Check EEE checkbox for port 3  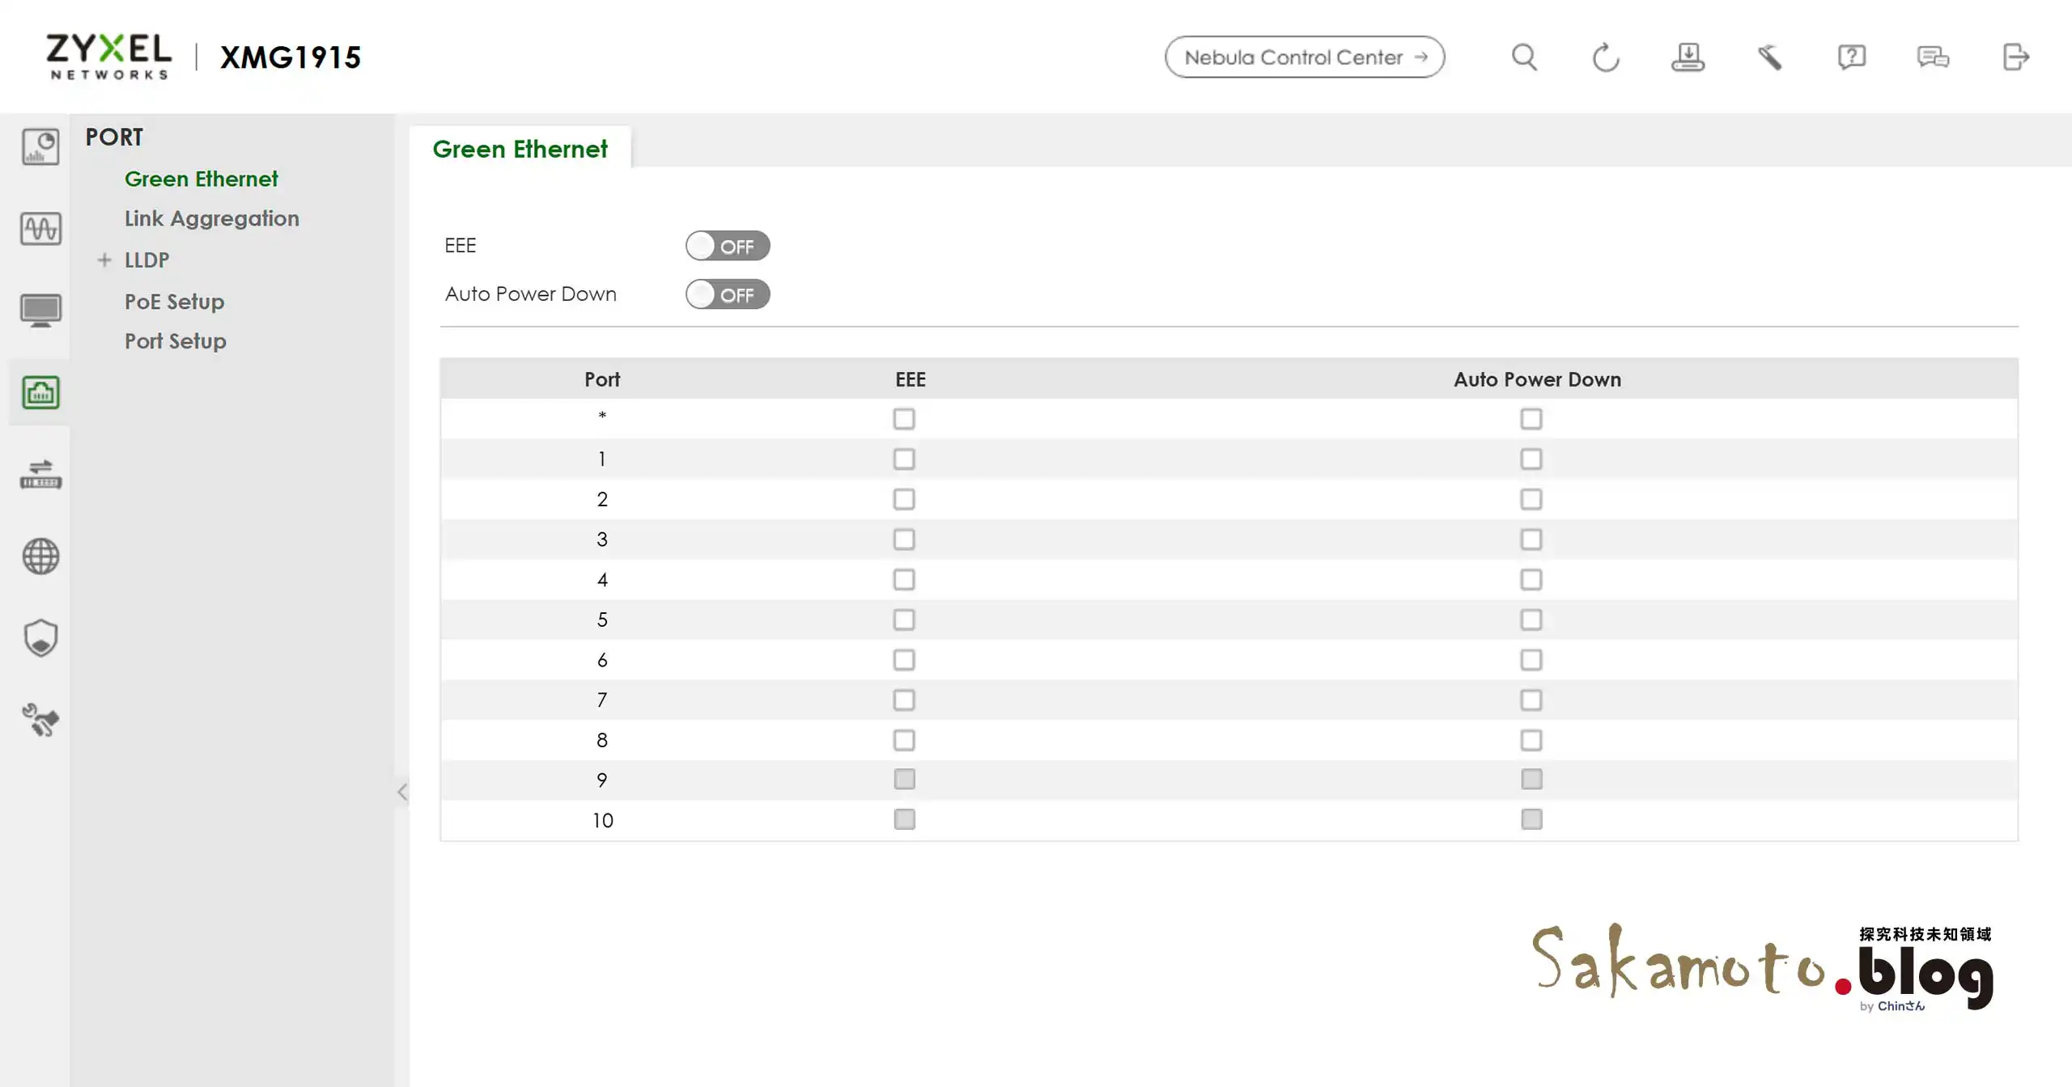[x=904, y=539]
